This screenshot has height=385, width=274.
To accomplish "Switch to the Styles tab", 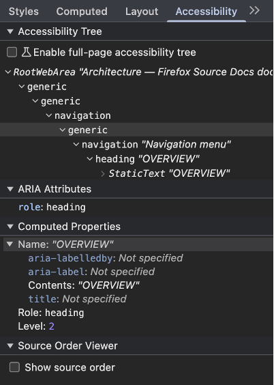I will click(x=24, y=12).
